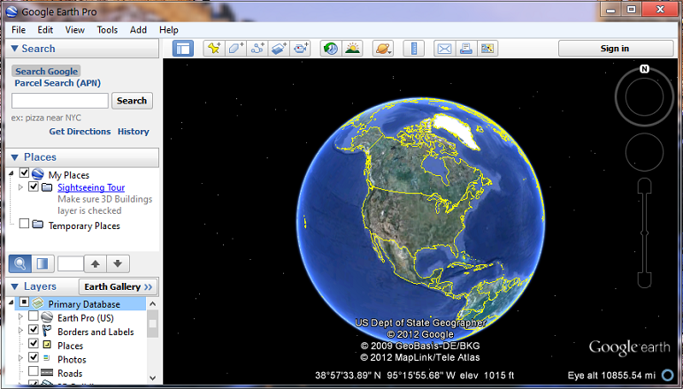
Task: Toggle the sidebar visibility button
Action: coord(183,49)
